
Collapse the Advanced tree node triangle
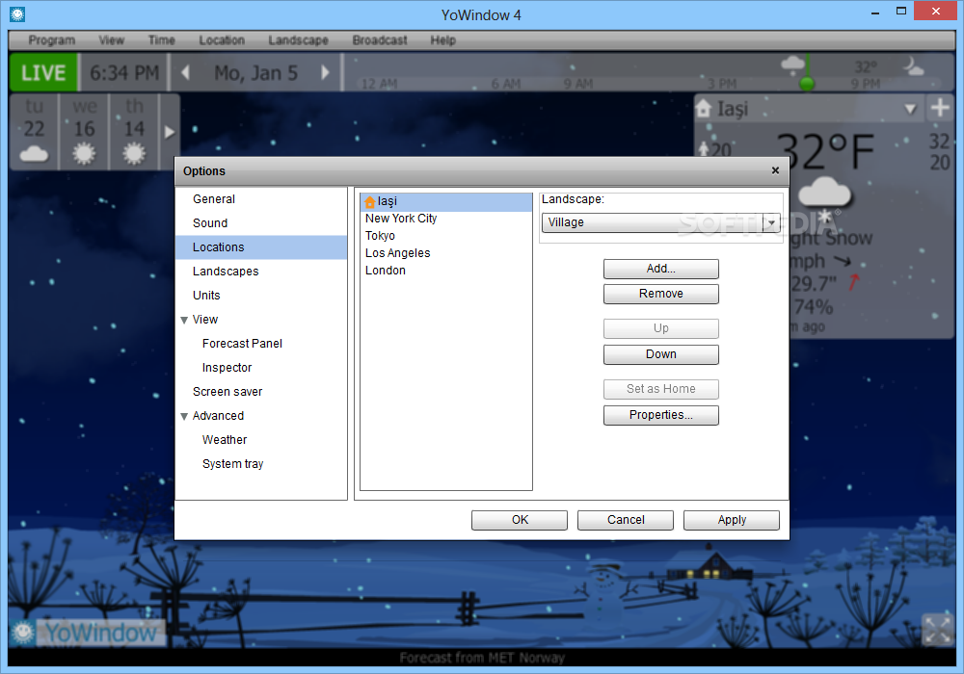click(x=184, y=416)
